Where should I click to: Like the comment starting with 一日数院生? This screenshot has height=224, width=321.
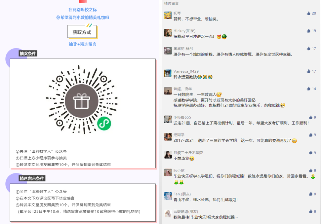click(308, 89)
